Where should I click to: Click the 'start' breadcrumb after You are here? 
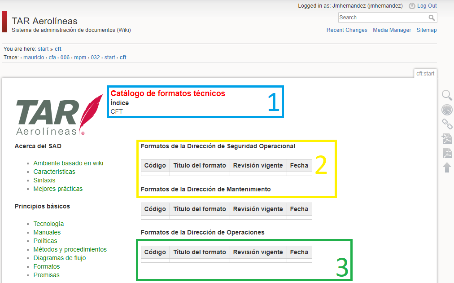point(43,49)
